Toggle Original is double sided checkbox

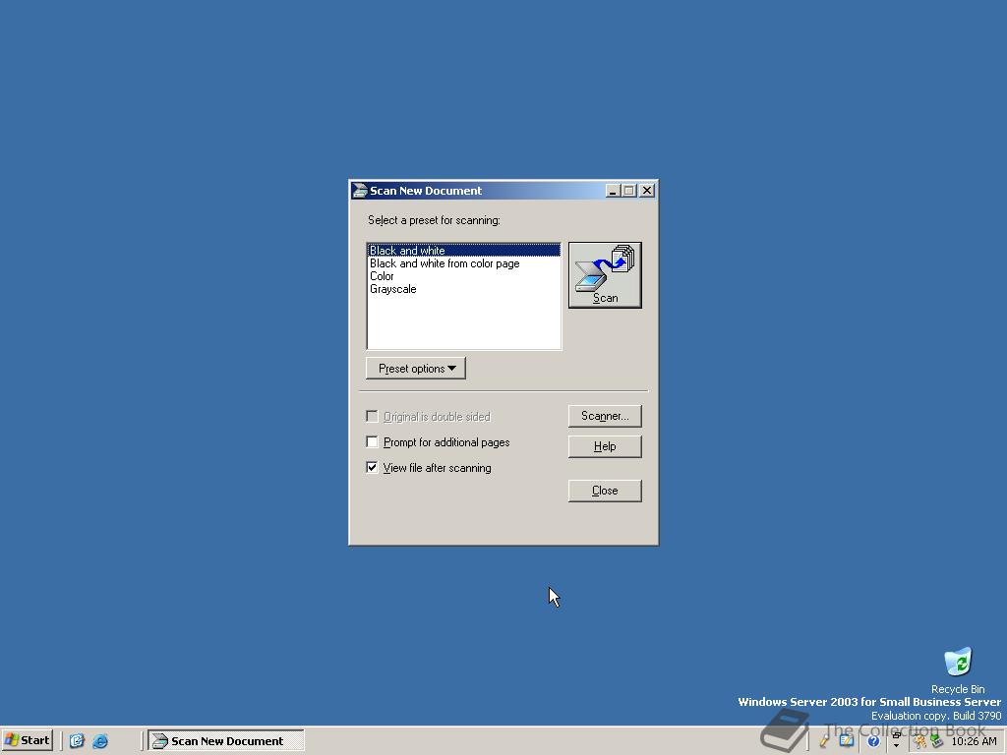[372, 417]
